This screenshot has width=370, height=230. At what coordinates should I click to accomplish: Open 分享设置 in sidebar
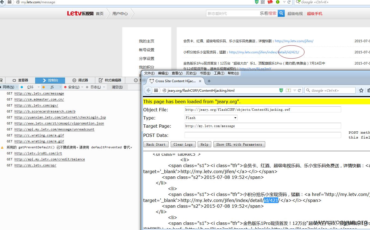click(x=146, y=59)
